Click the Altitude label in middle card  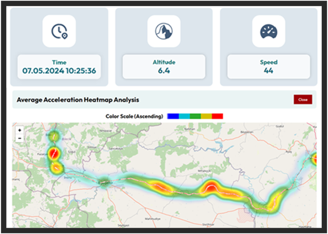click(x=164, y=62)
